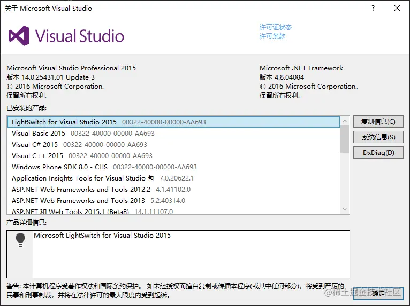Open the 许可证状态 link

[275, 27]
